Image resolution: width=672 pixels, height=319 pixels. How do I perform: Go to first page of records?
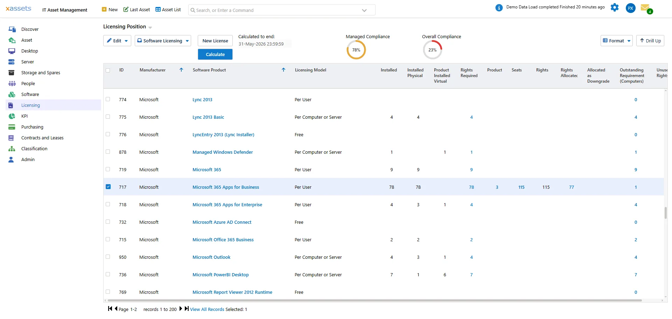pos(110,308)
